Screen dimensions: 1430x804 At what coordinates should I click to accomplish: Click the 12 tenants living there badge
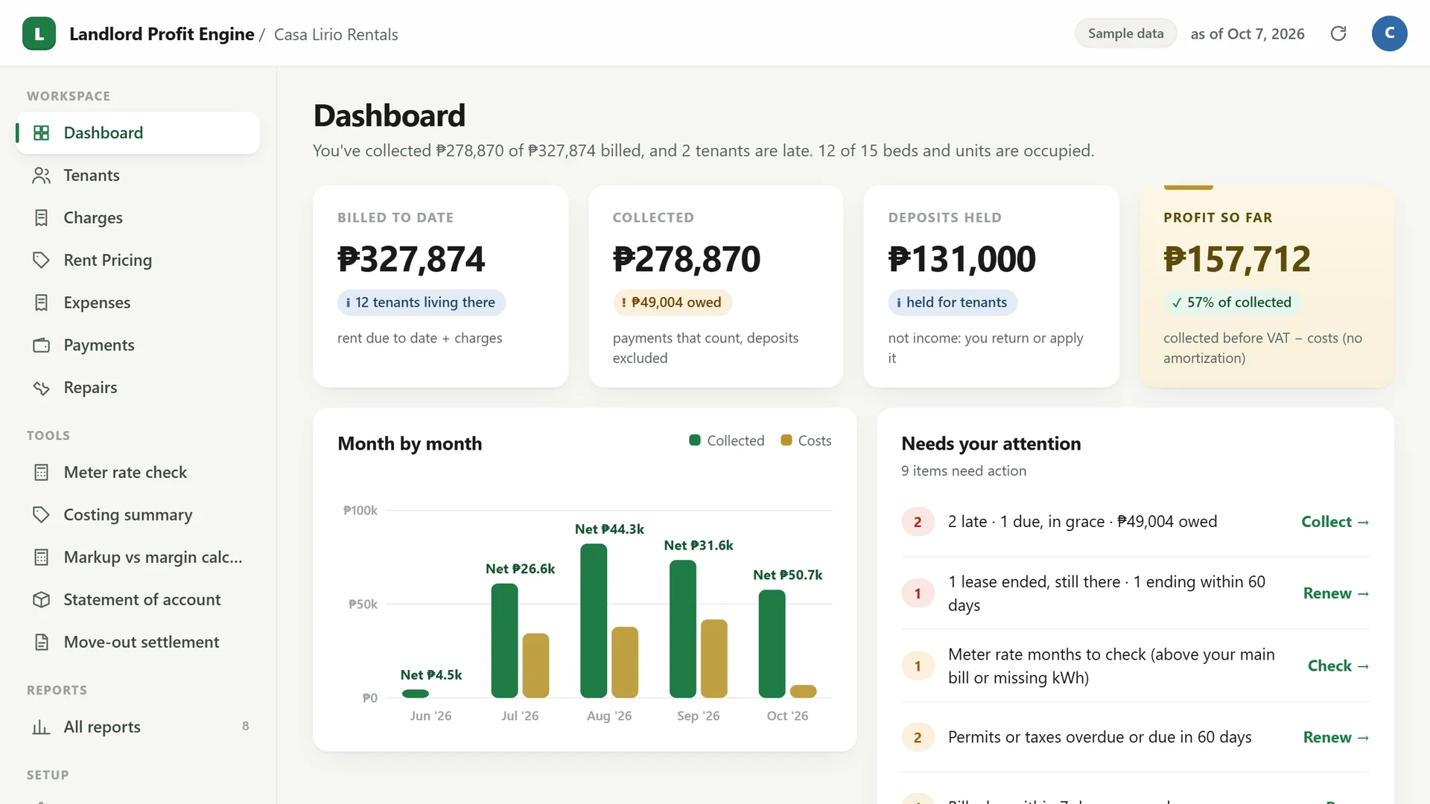pyautogui.click(x=422, y=302)
